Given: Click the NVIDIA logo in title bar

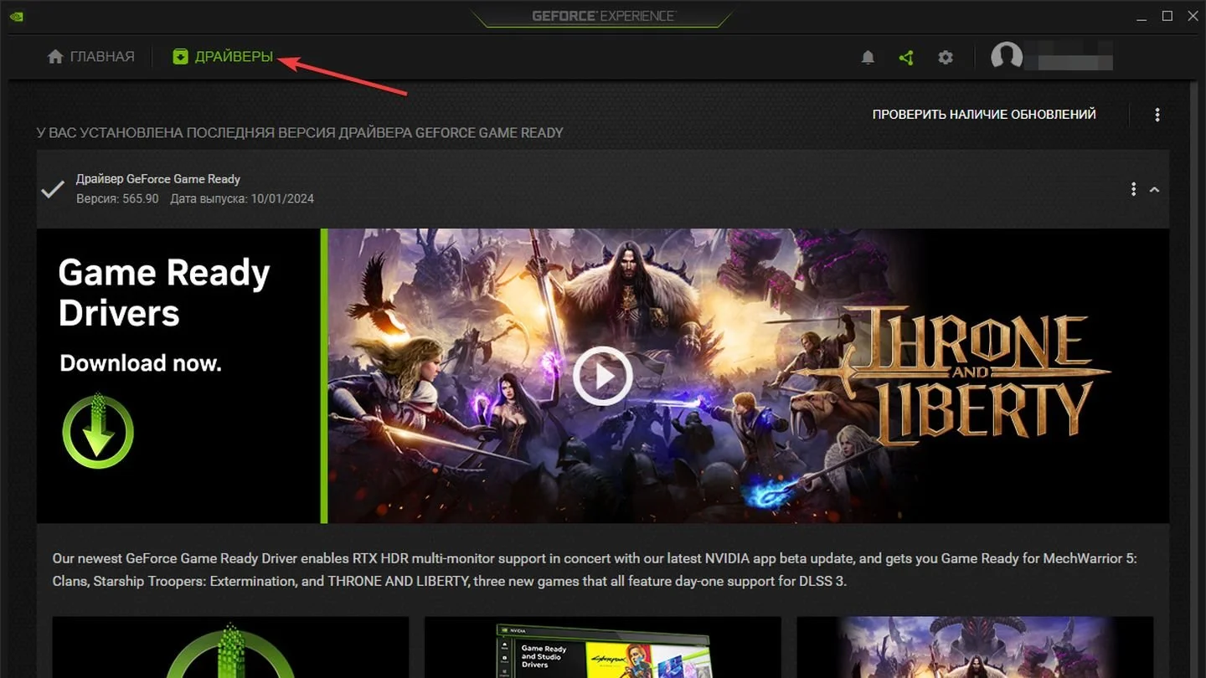Looking at the screenshot, I should click(x=17, y=15).
